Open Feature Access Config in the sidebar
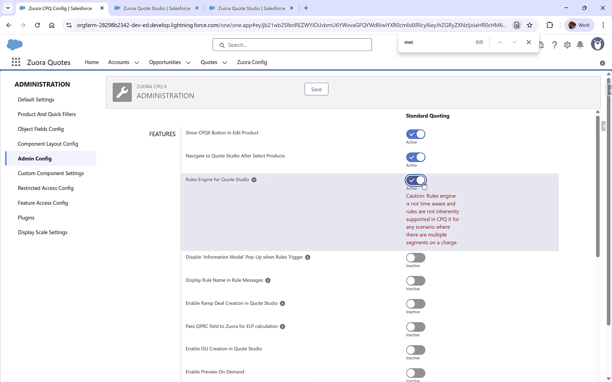 [x=43, y=203]
